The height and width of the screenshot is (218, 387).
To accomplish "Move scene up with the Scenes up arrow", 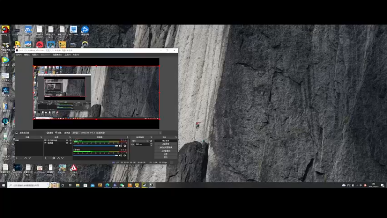I will (26, 158).
